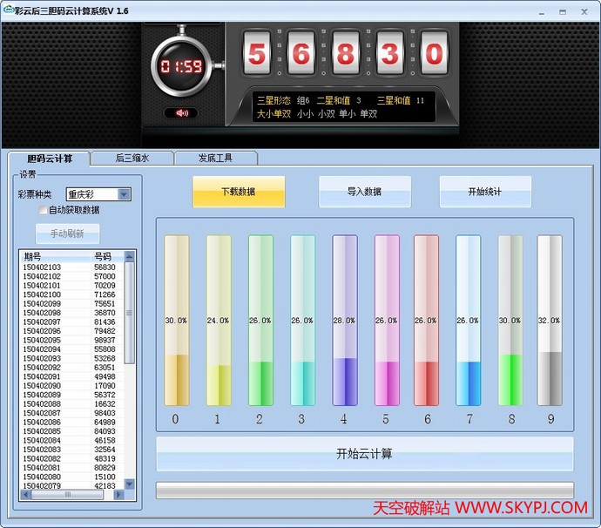
Task: Click the last digit 0 flip card
Action: (x=433, y=54)
